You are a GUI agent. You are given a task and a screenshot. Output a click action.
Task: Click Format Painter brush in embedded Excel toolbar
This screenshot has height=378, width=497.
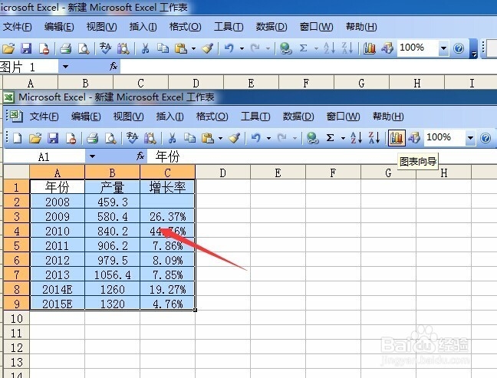pos(234,138)
